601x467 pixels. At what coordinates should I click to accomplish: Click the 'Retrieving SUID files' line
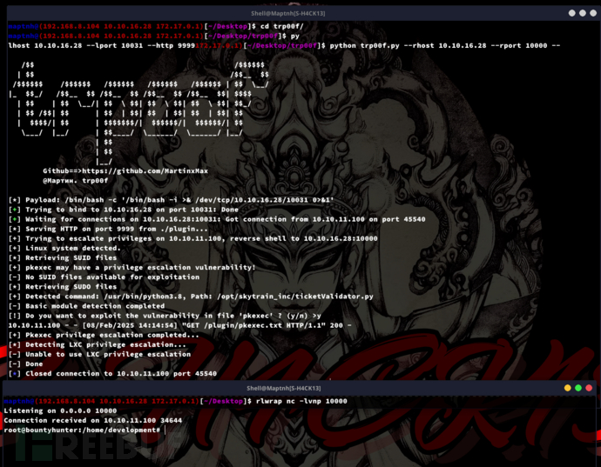pos(63,257)
